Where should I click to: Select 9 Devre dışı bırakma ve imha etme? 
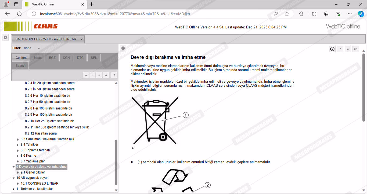(41, 167)
